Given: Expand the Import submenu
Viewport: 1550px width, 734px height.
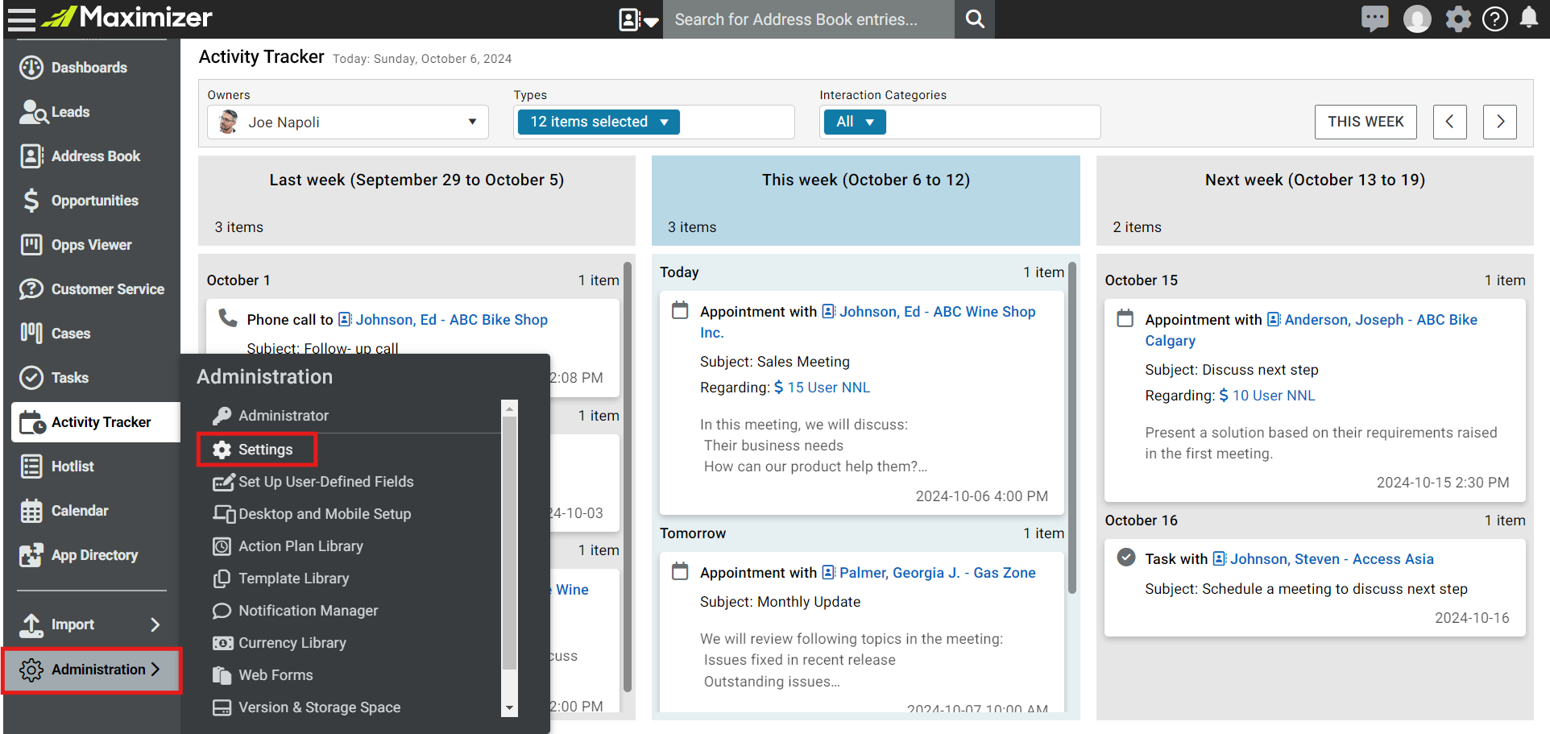Looking at the screenshot, I should pos(90,624).
